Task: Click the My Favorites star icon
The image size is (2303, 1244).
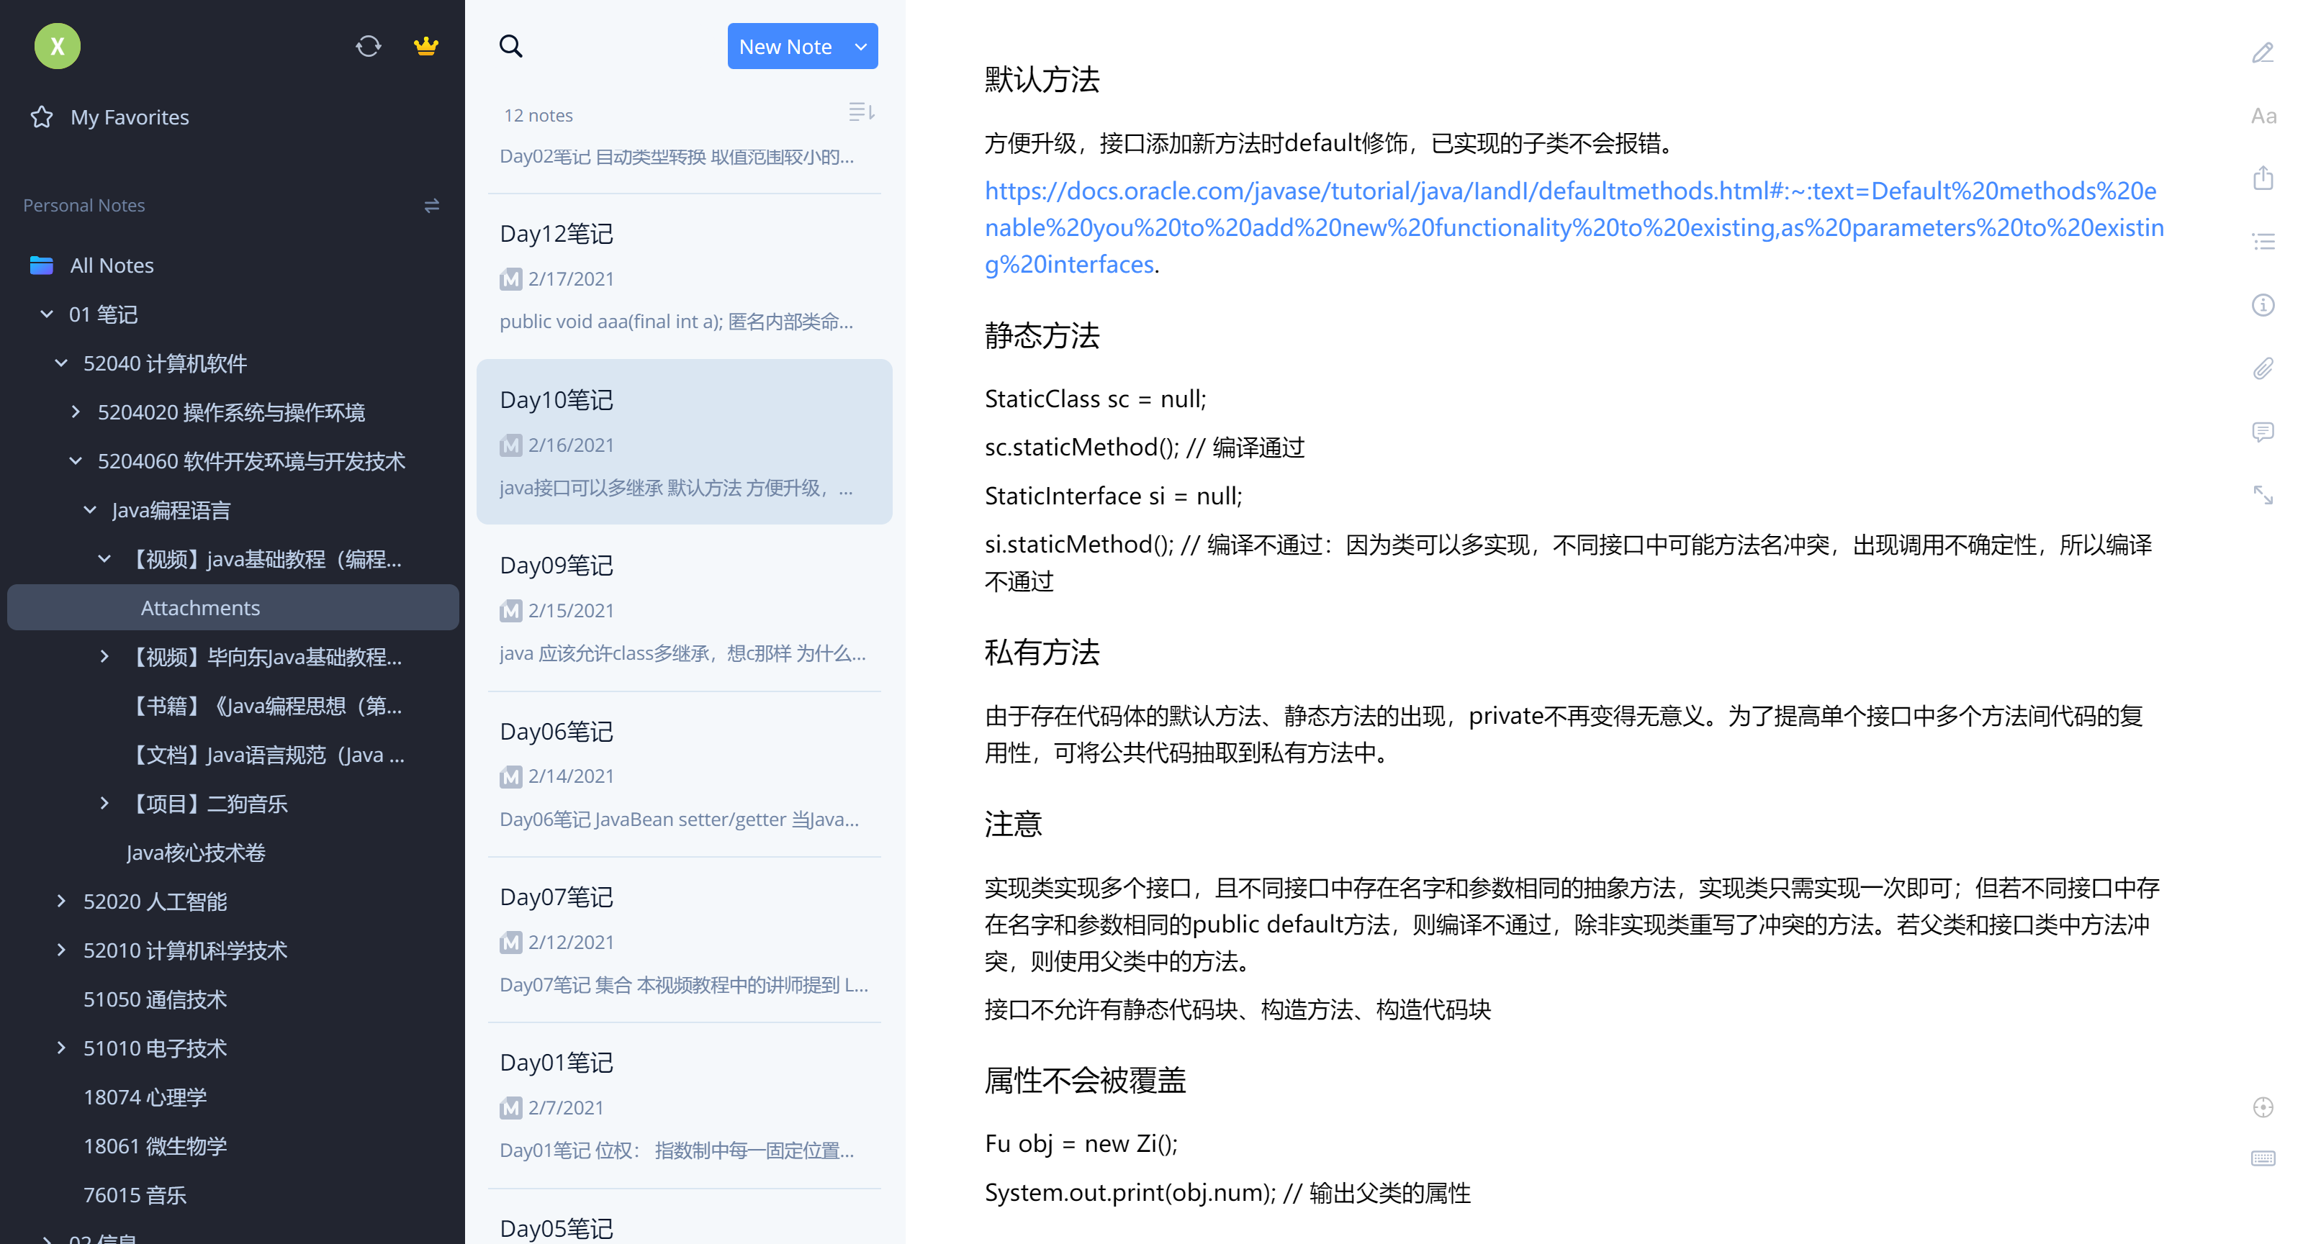Action: click(x=41, y=117)
